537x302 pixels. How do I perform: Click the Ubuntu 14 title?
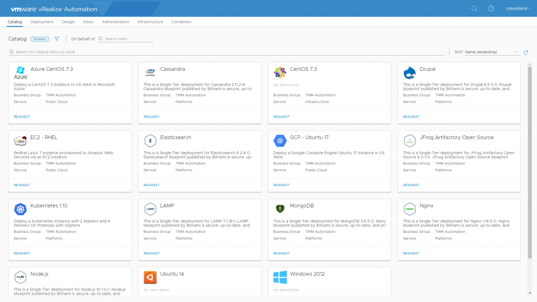click(172, 274)
